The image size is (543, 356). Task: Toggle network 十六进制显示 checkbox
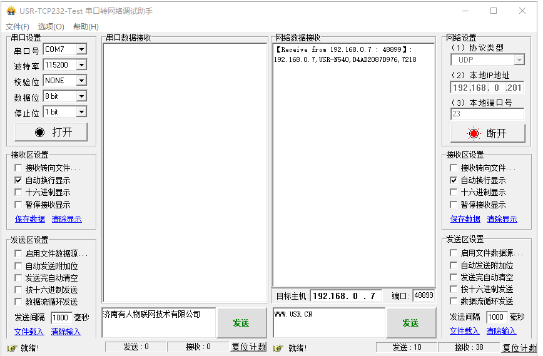(x=454, y=192)
